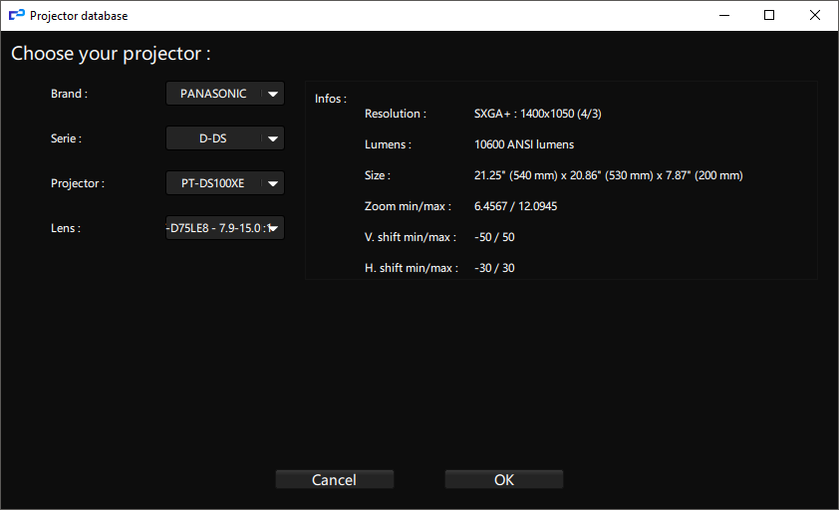839x510 pixels.
Task: Confirm the selection with OK
Action: (x=504, y=479)
